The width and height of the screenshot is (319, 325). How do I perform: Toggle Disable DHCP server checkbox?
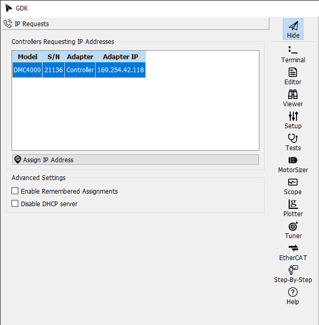tap(15, 204)
